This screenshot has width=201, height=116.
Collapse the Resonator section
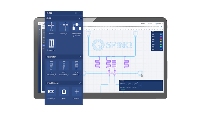80,57
